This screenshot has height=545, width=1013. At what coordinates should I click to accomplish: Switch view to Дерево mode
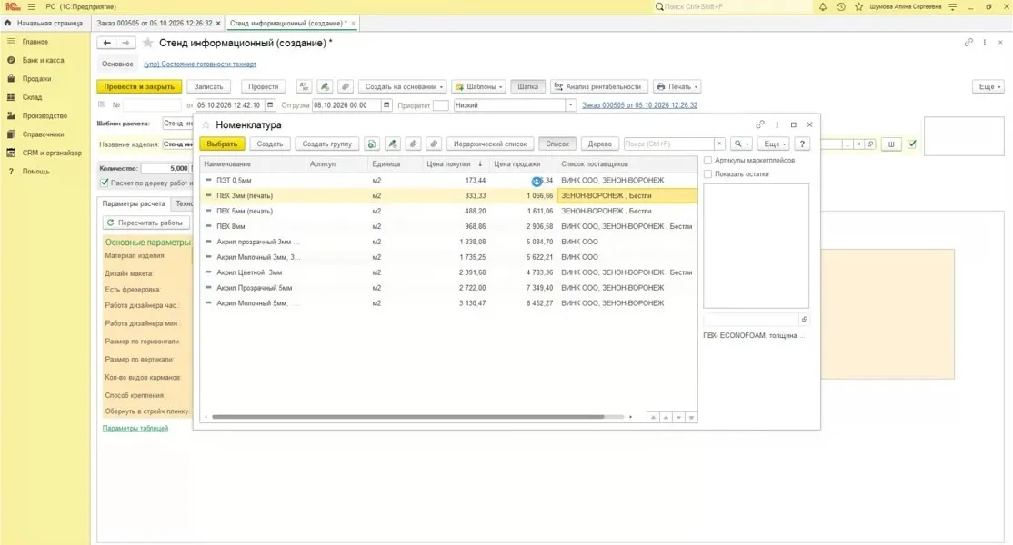click(x=599, y=144)
